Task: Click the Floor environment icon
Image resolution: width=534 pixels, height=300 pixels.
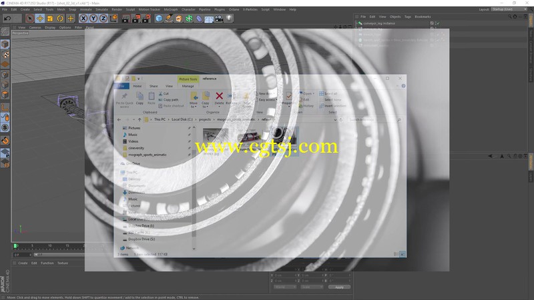Action: coord(209,19)
